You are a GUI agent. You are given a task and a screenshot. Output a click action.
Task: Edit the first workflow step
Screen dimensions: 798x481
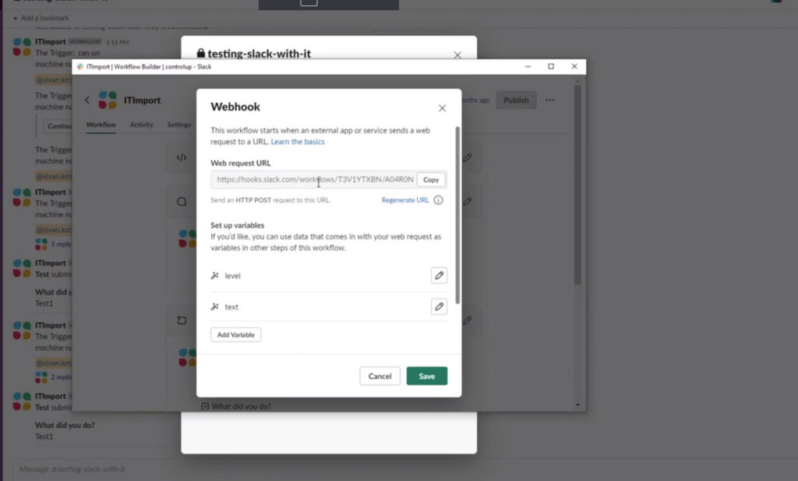(x=468, y=157)
